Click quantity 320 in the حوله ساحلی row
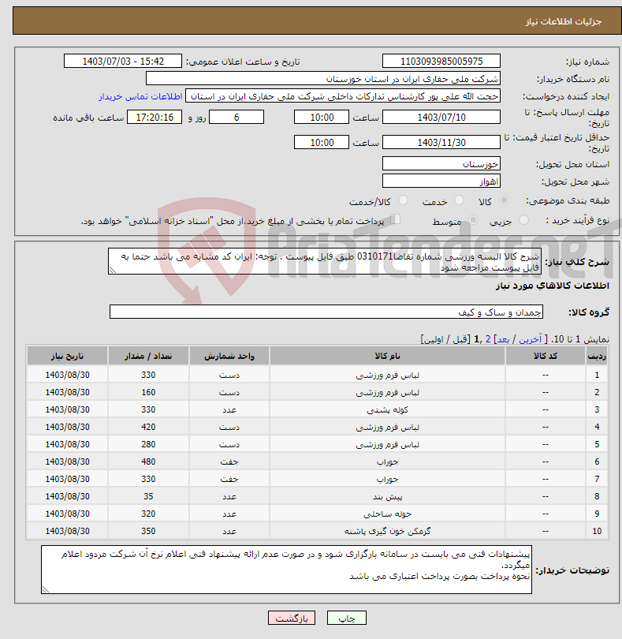 (x=148, y=514)
